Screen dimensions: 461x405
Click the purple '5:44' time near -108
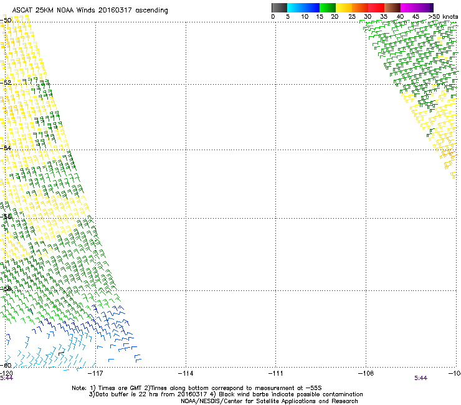(421, 378)
